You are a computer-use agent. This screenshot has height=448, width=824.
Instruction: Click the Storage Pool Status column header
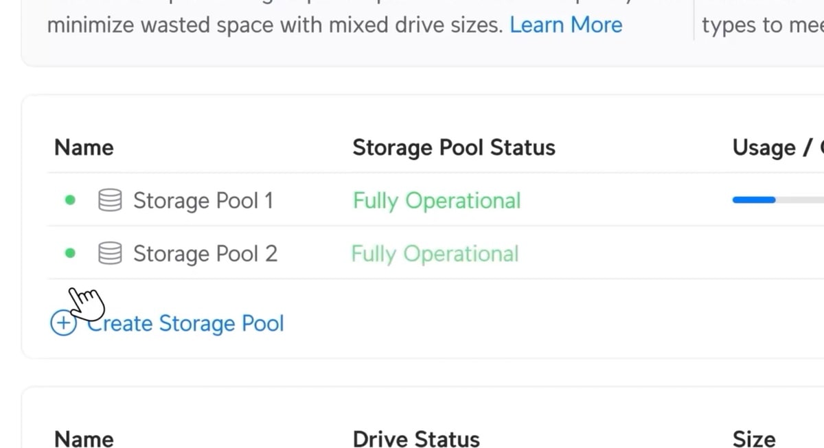(x=453, y=148)
